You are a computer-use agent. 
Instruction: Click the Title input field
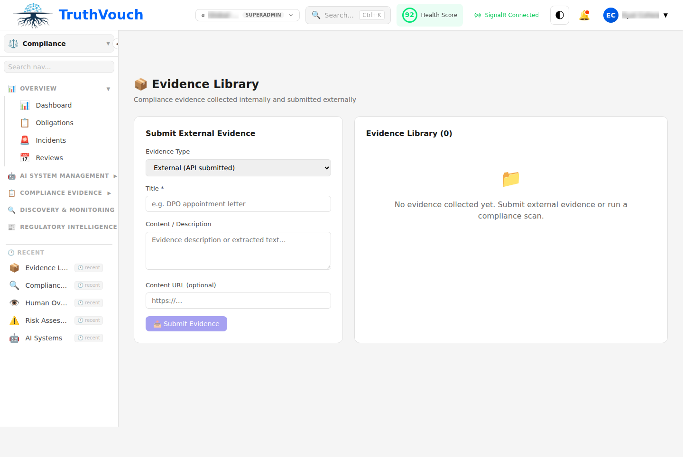point(238,204)
